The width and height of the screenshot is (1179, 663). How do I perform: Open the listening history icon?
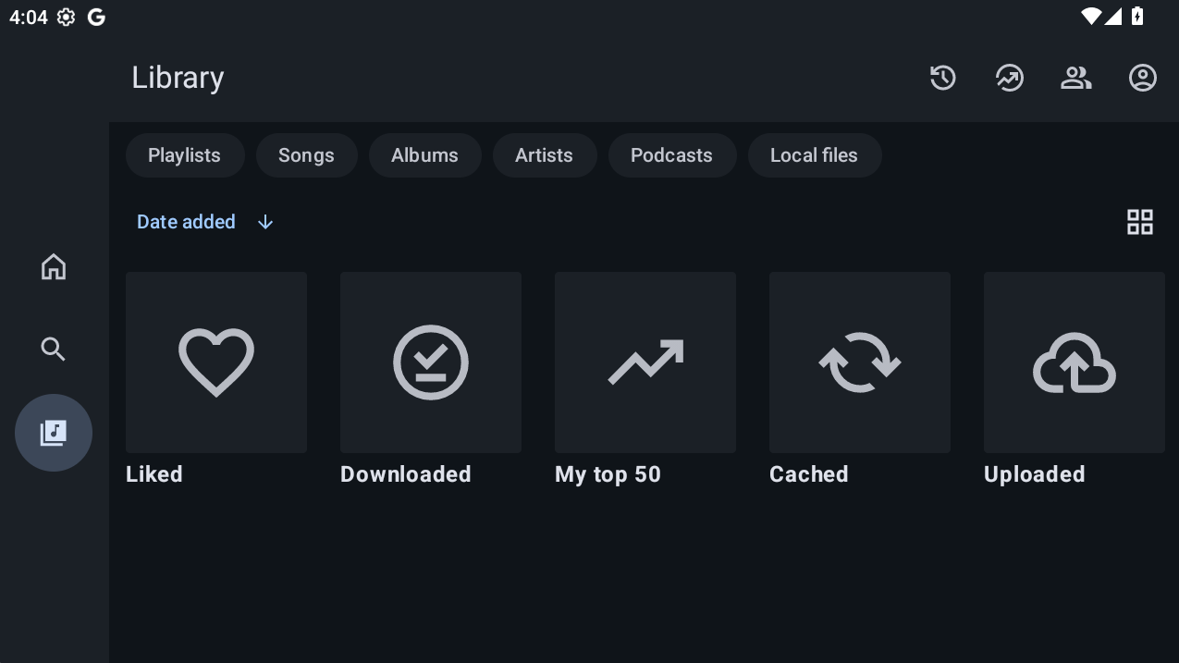point(942,78)
